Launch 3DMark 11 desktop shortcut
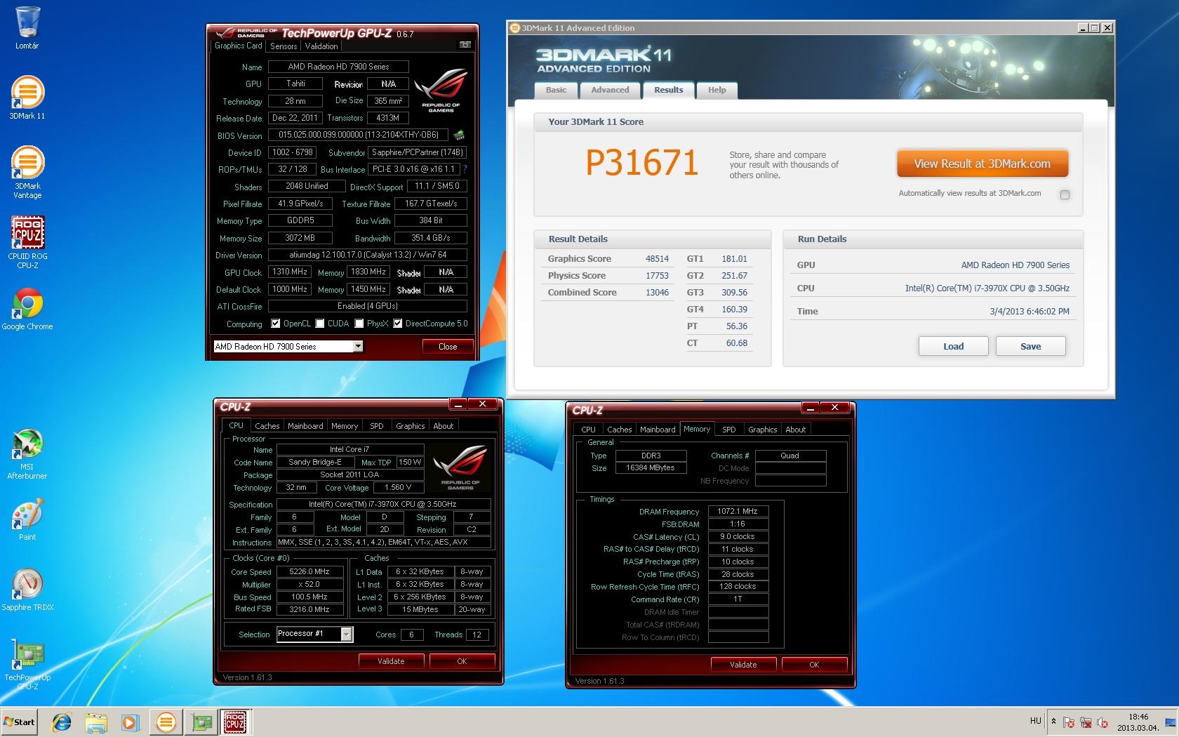This screenshot has height=737, width=1179. click(27, 98)
